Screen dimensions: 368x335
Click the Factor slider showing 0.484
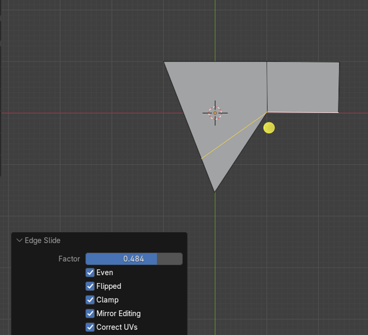[134, 259]
